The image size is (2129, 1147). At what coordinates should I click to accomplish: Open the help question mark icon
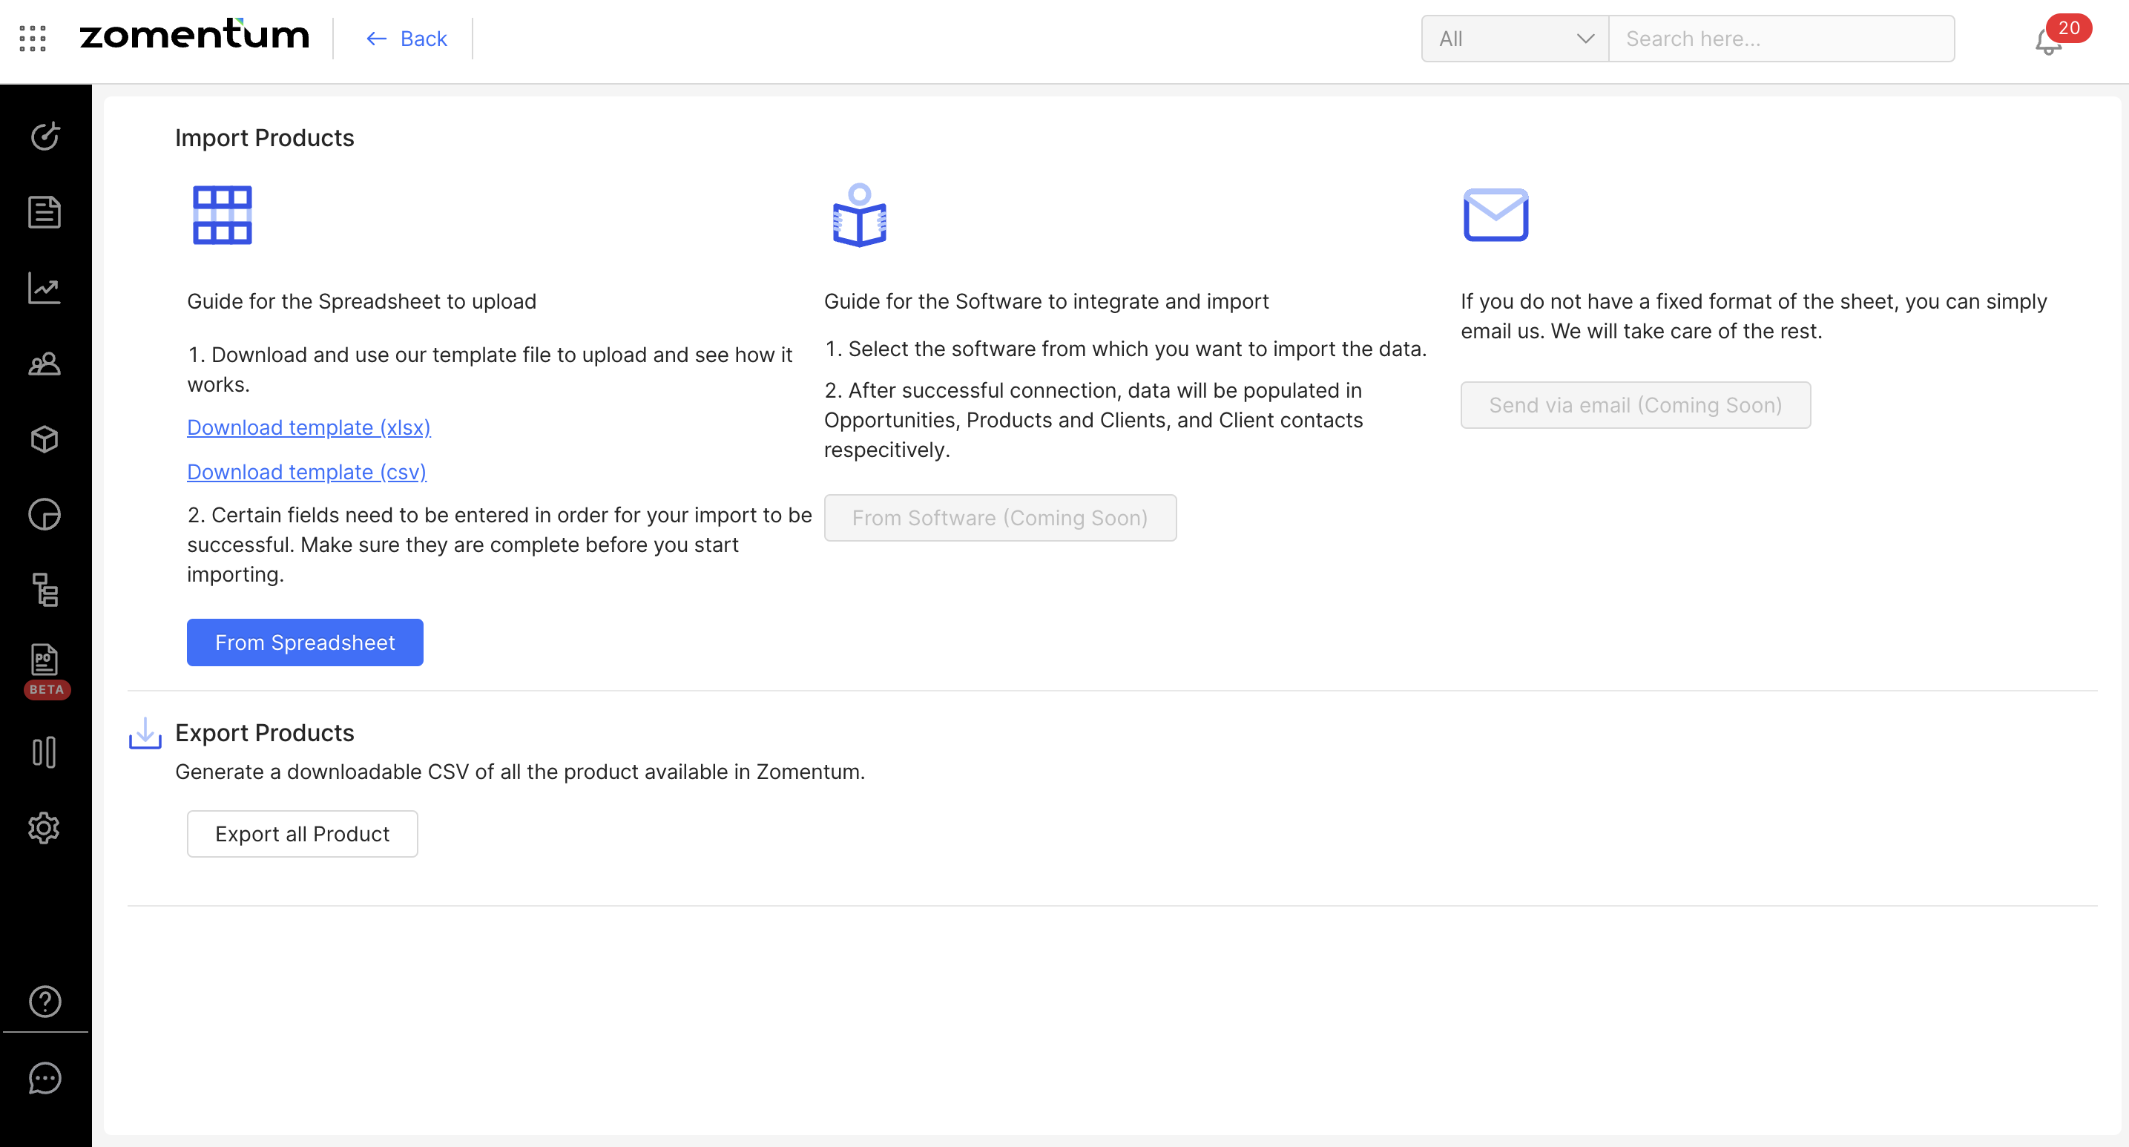click(x=45, y=1002)
